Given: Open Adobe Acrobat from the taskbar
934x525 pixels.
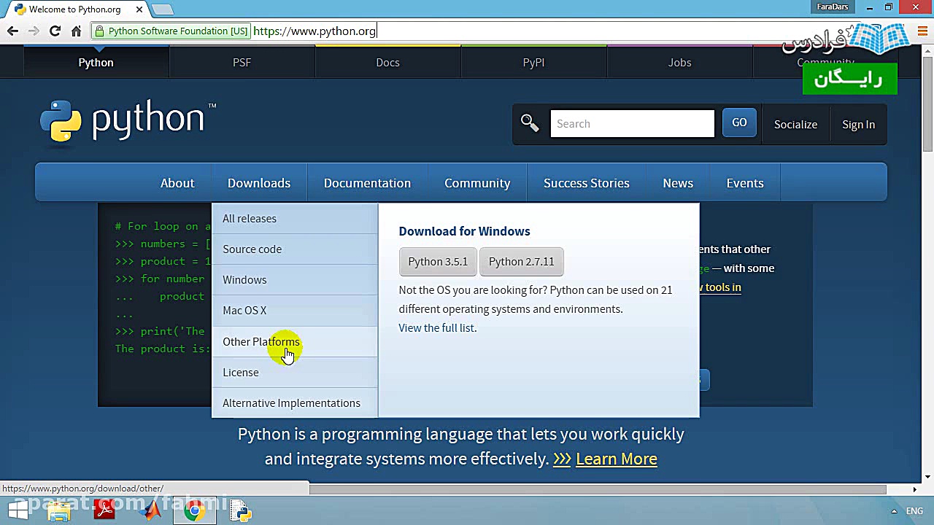Looking at the screenshot, I should click(x=104, y=510).
